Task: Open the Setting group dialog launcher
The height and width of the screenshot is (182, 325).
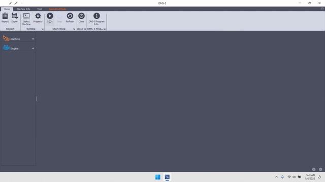Action: coord(43,29)
